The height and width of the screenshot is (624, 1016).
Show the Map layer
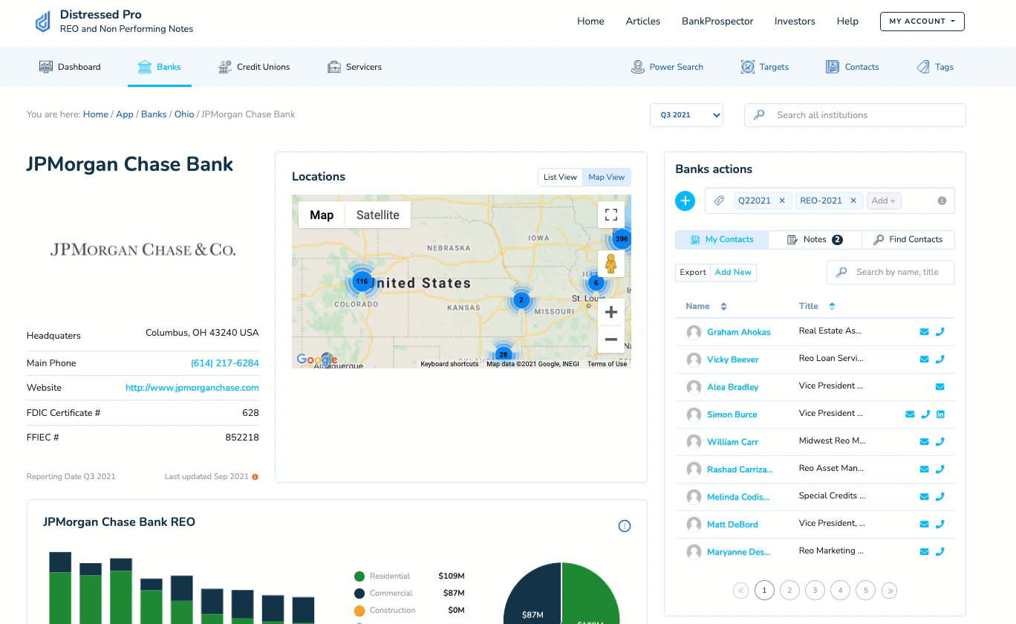click(x=322, y=215)
